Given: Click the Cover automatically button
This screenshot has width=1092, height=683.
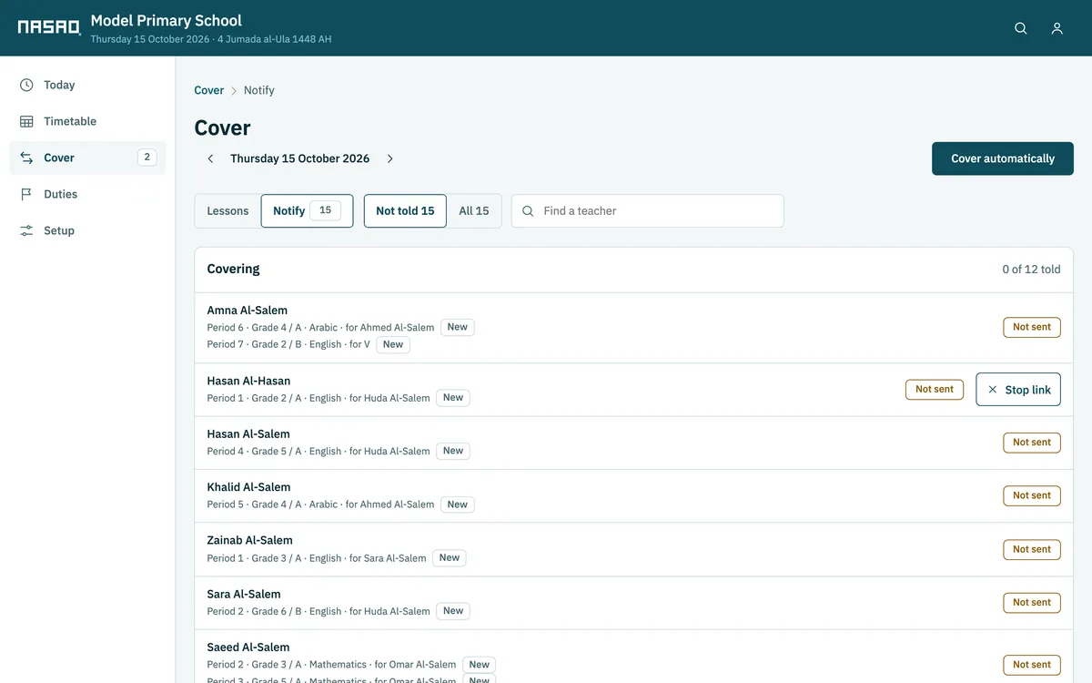Looking at the screenshot, I should pos(1003,158).
